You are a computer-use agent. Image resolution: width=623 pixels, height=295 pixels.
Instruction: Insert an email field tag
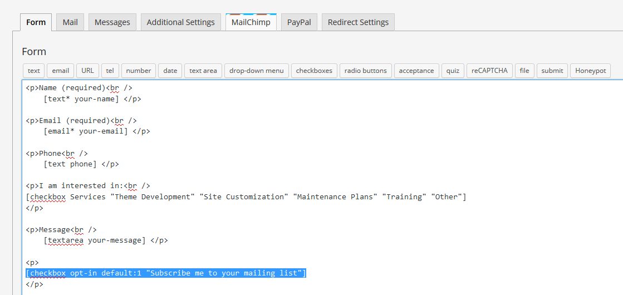(x=60, y=71)
